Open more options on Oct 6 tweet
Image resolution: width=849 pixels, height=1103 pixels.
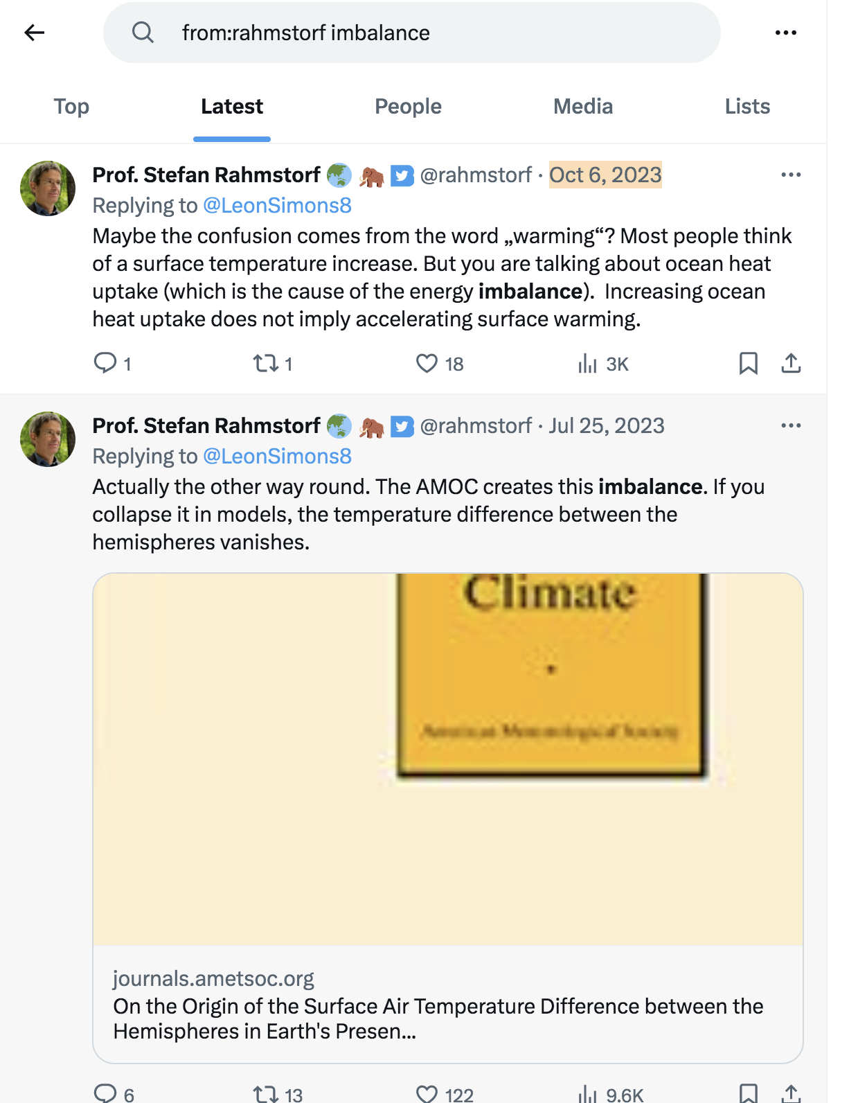click(791, 175)
